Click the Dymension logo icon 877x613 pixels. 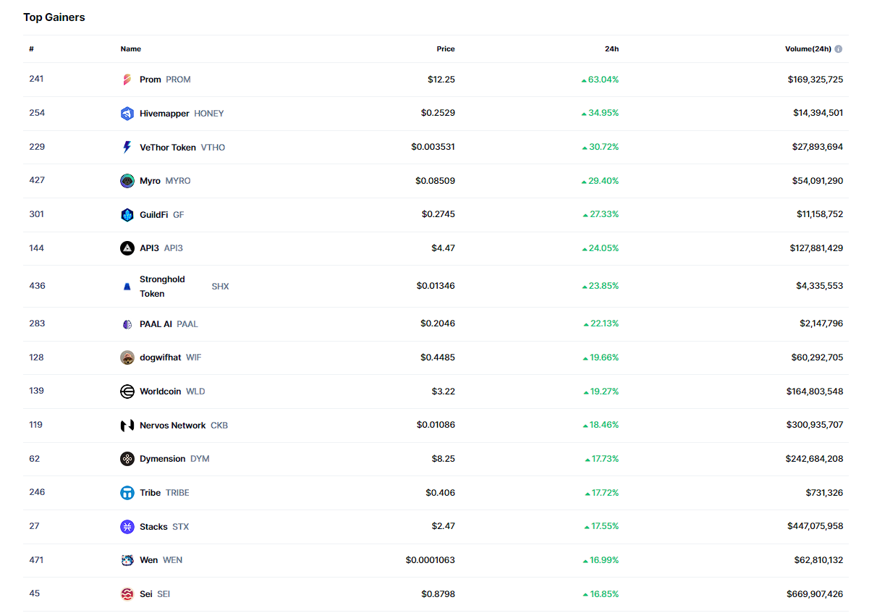[x=127, y=459]
